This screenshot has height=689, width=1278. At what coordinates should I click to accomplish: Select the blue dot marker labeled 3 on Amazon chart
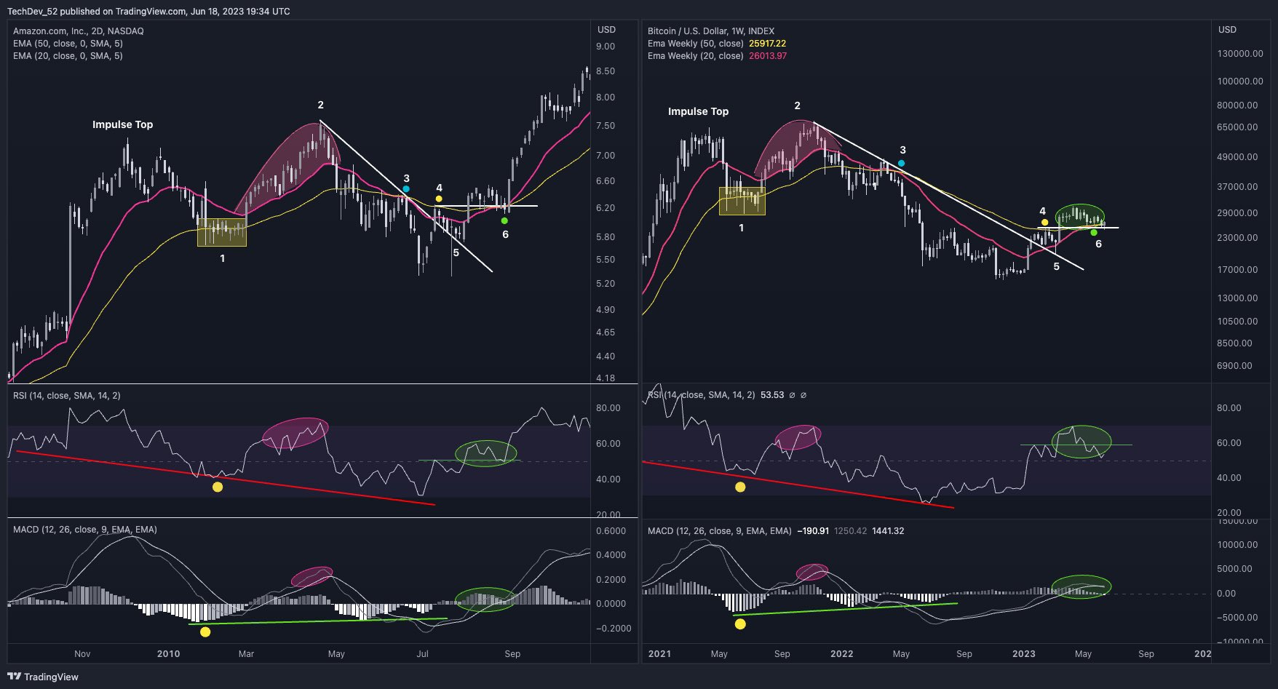(406, 188)
